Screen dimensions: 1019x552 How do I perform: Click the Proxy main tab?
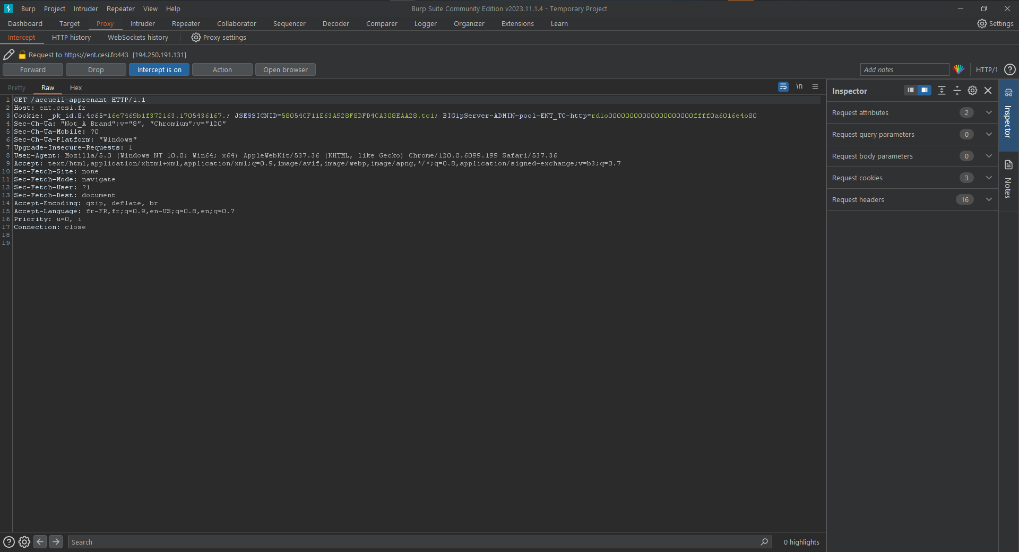pos(105,24)
